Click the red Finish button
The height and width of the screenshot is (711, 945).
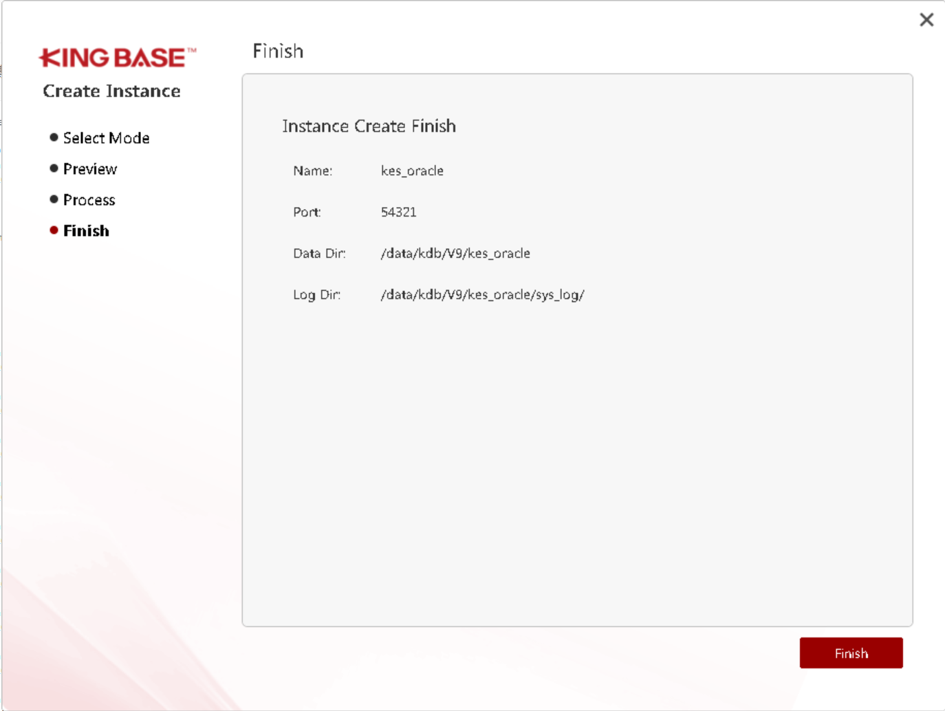[x=851, y=653]
